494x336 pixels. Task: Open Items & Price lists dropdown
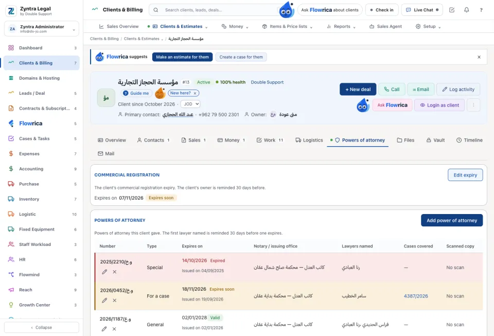(287, 26)
